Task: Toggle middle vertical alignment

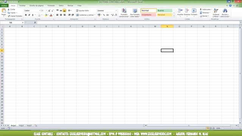Action: point(61,11)
